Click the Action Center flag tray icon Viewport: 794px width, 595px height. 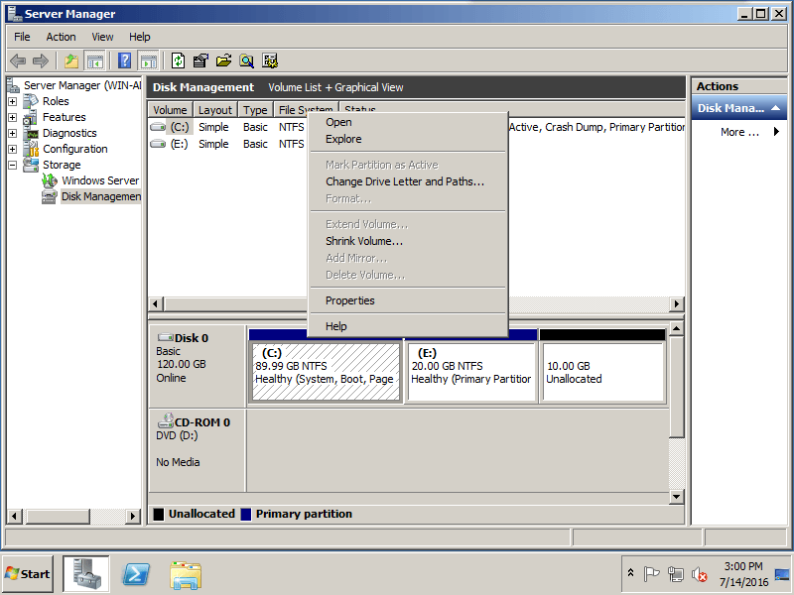tap(652, 574)
